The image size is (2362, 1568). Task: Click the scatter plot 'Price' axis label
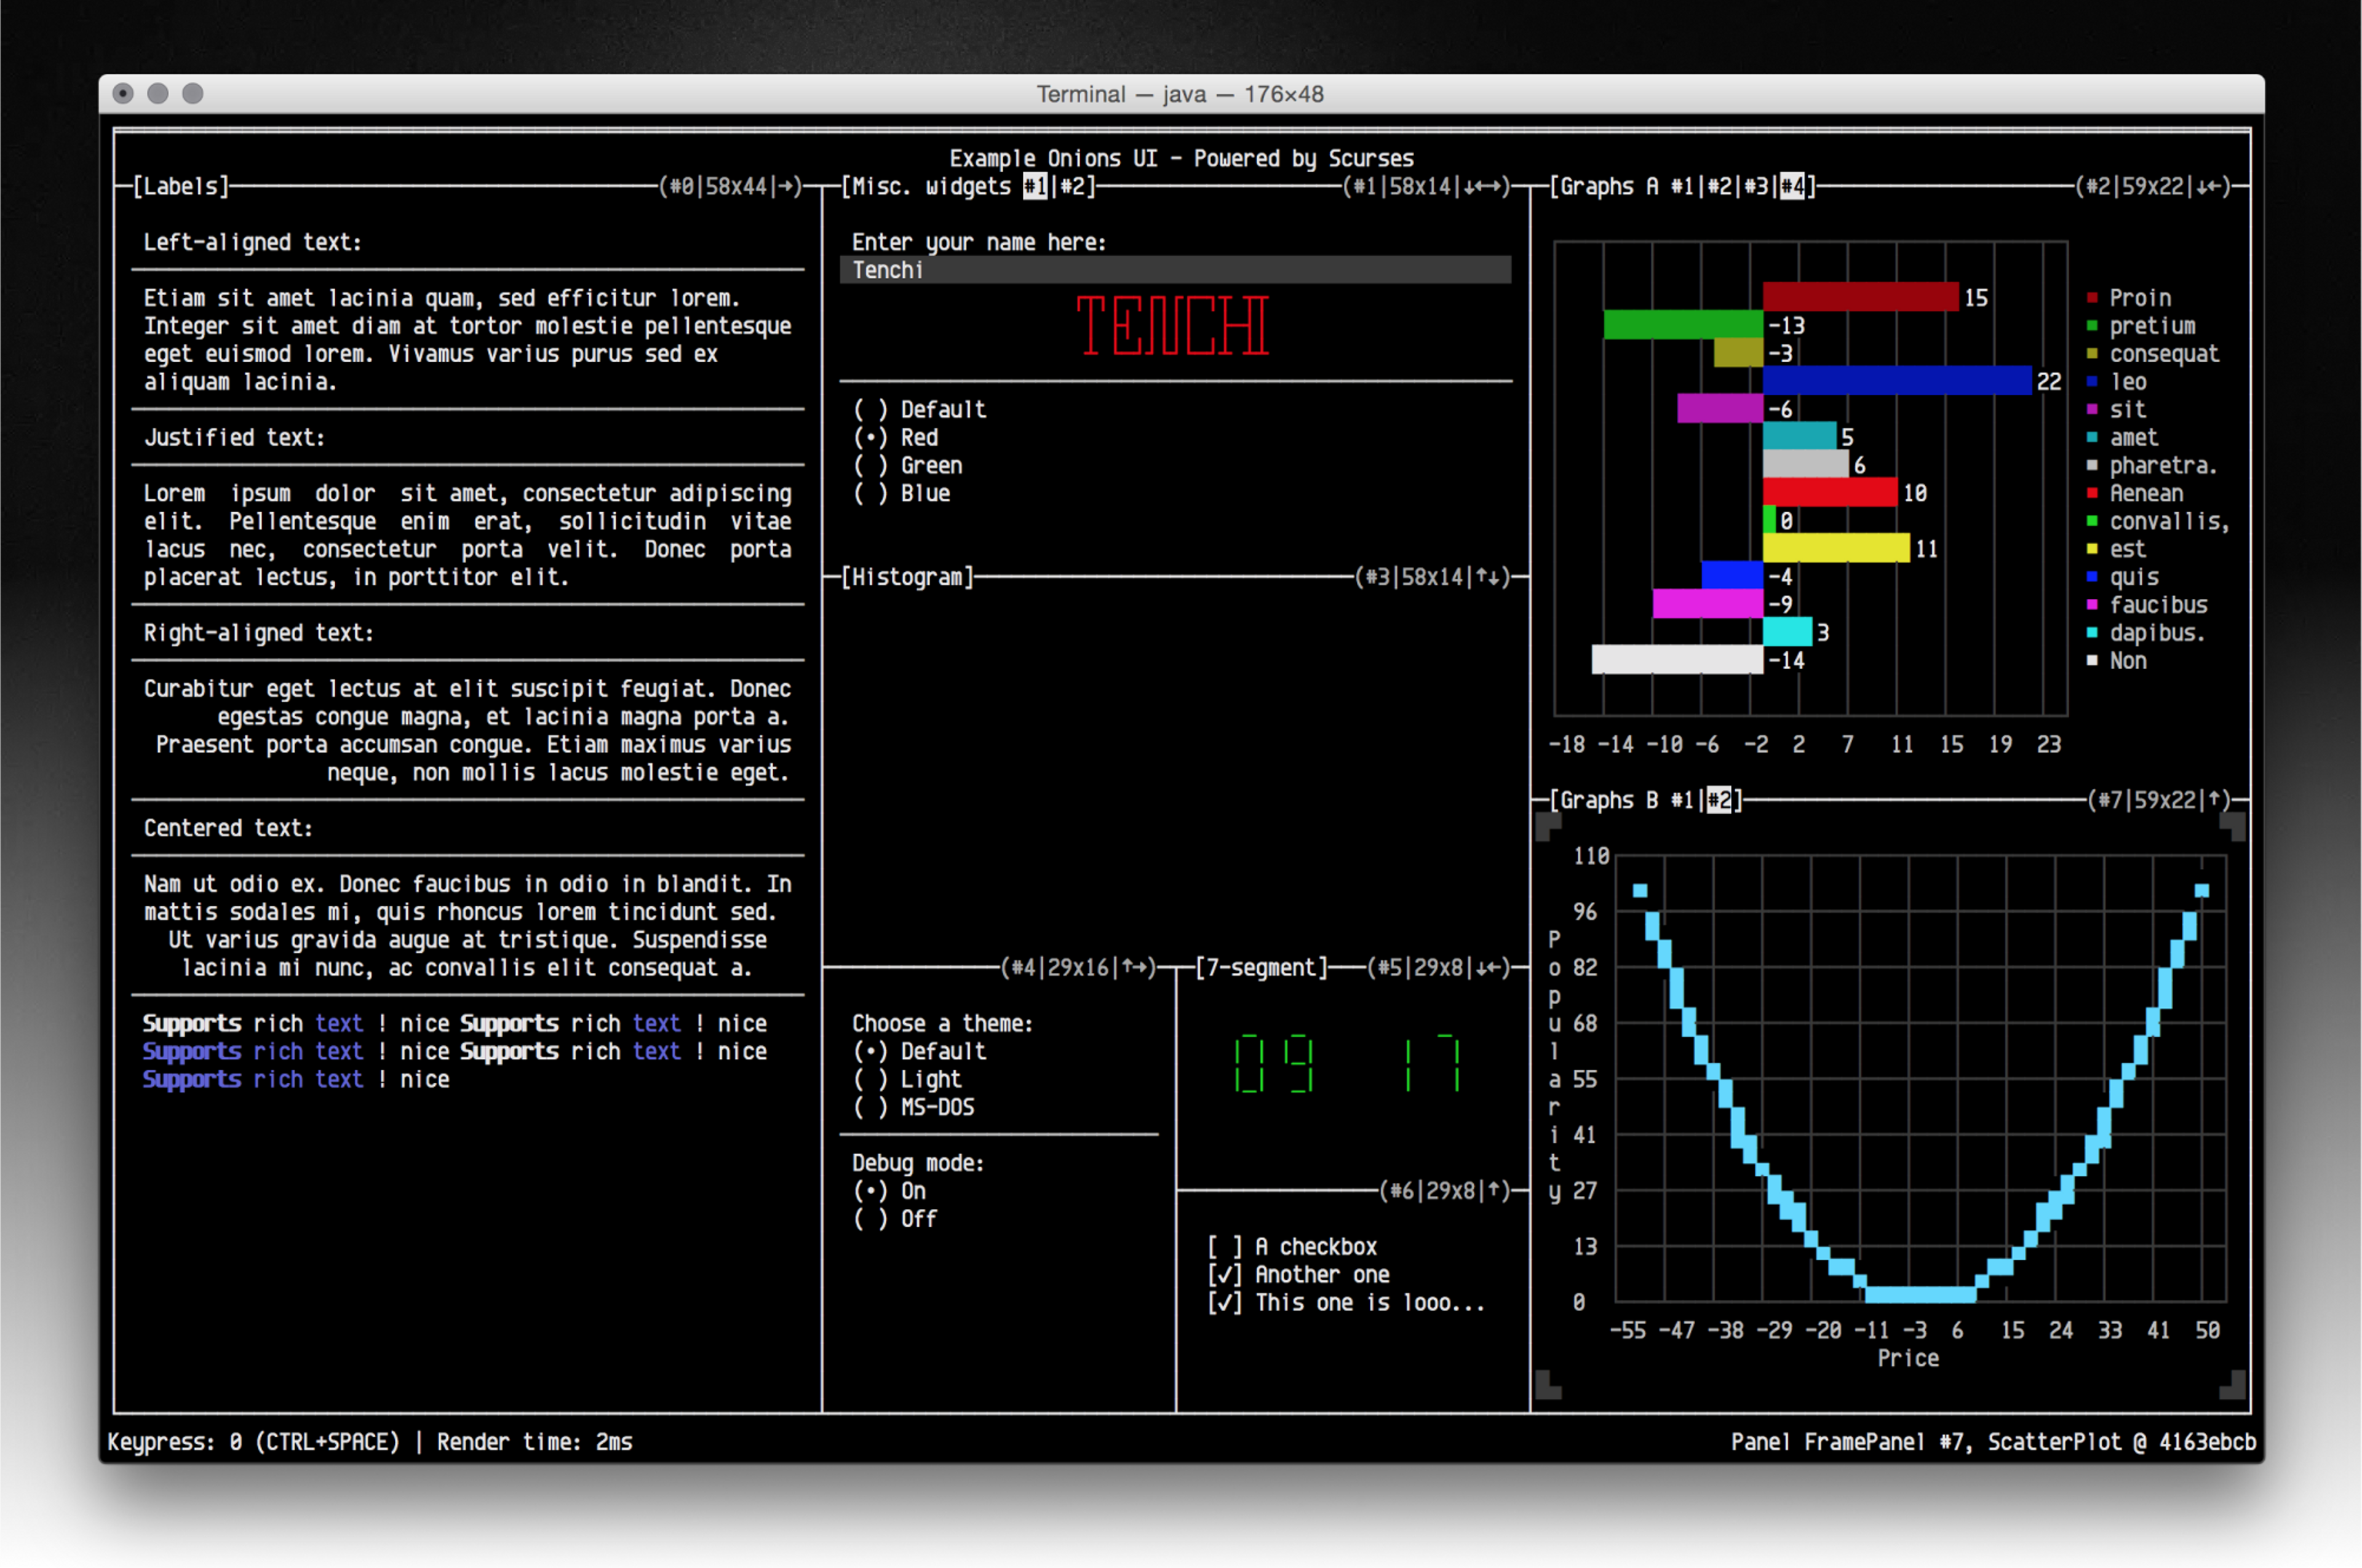tap(1908, 1358)
